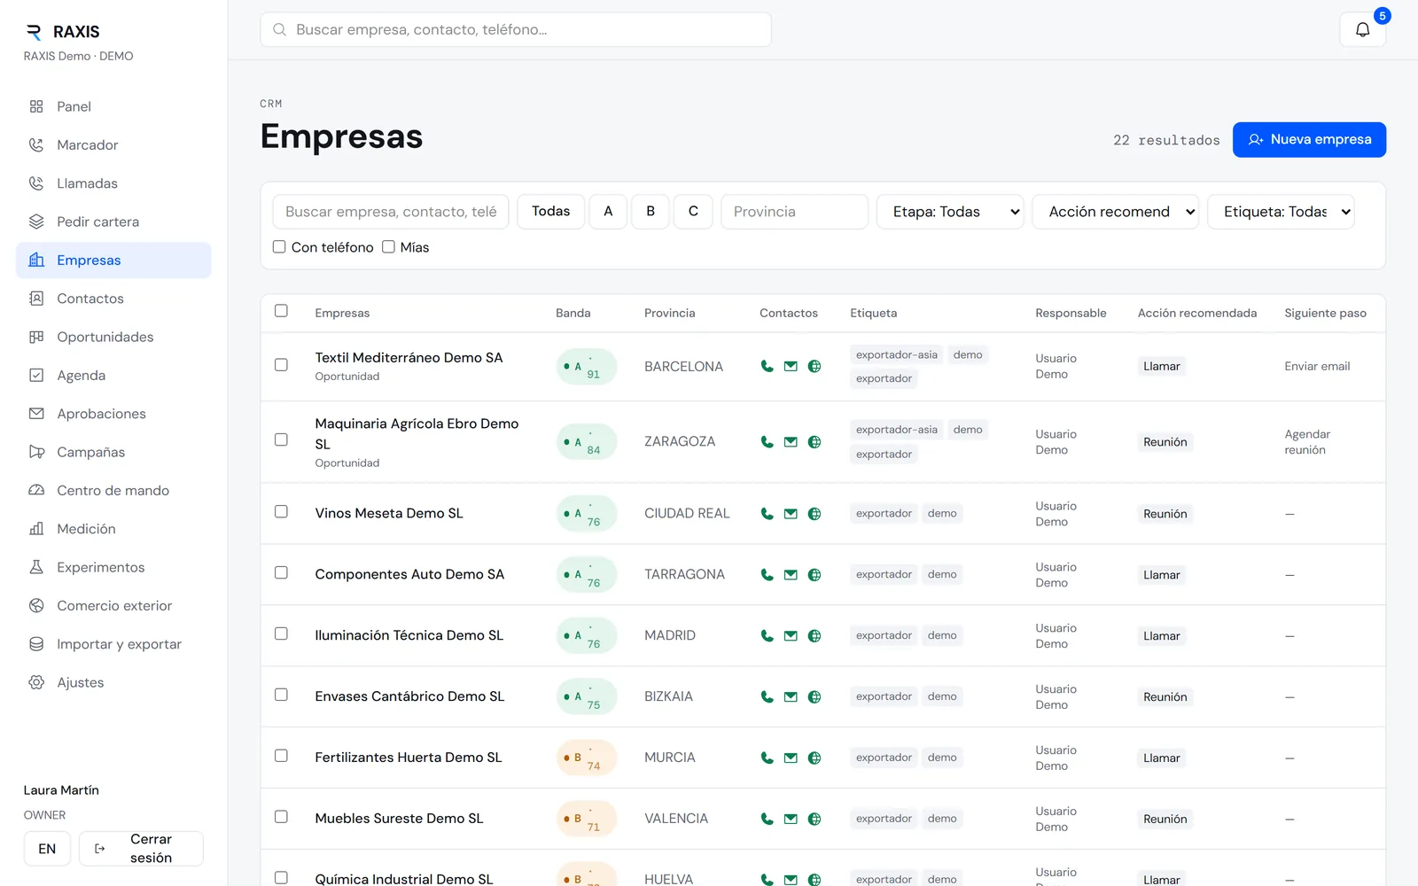Check the Componentes Auto Demo SA row
The height and width of the screenshot is (886, 1418).
281,572
